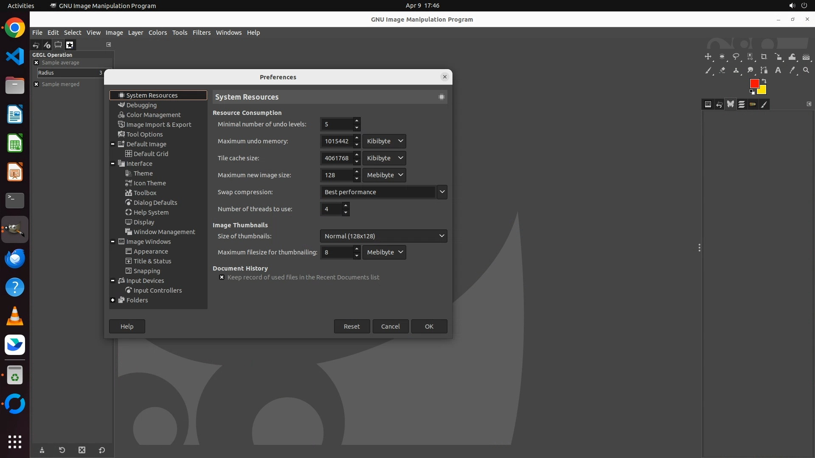Toggle the Sample average checkbox
Screen dimensions: 815x458
(37, 63)
